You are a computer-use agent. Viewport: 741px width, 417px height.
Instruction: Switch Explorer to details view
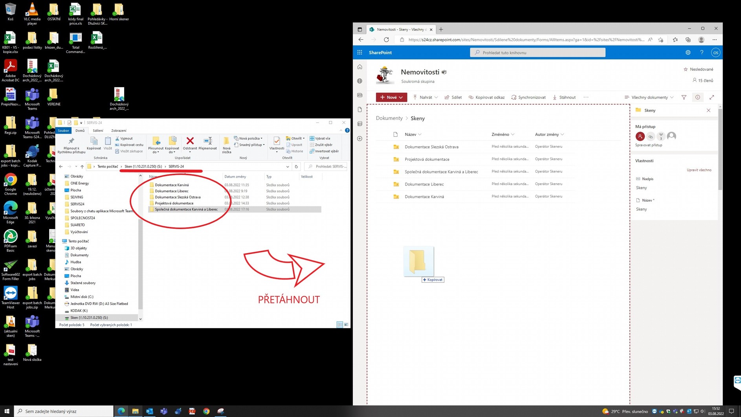(x=339, y=325)
